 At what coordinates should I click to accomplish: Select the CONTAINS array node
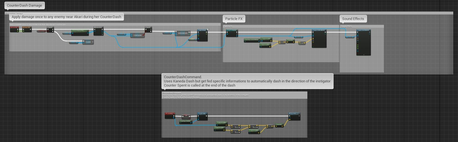(137, 35)
